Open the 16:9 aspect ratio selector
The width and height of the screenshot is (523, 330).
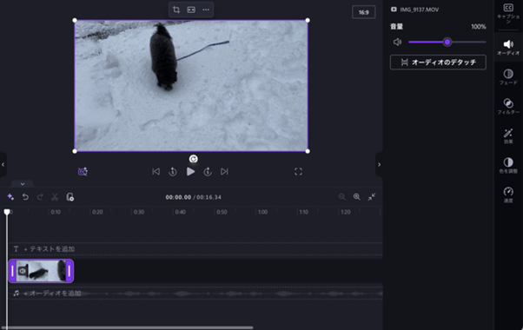click(x=363, y=12)
